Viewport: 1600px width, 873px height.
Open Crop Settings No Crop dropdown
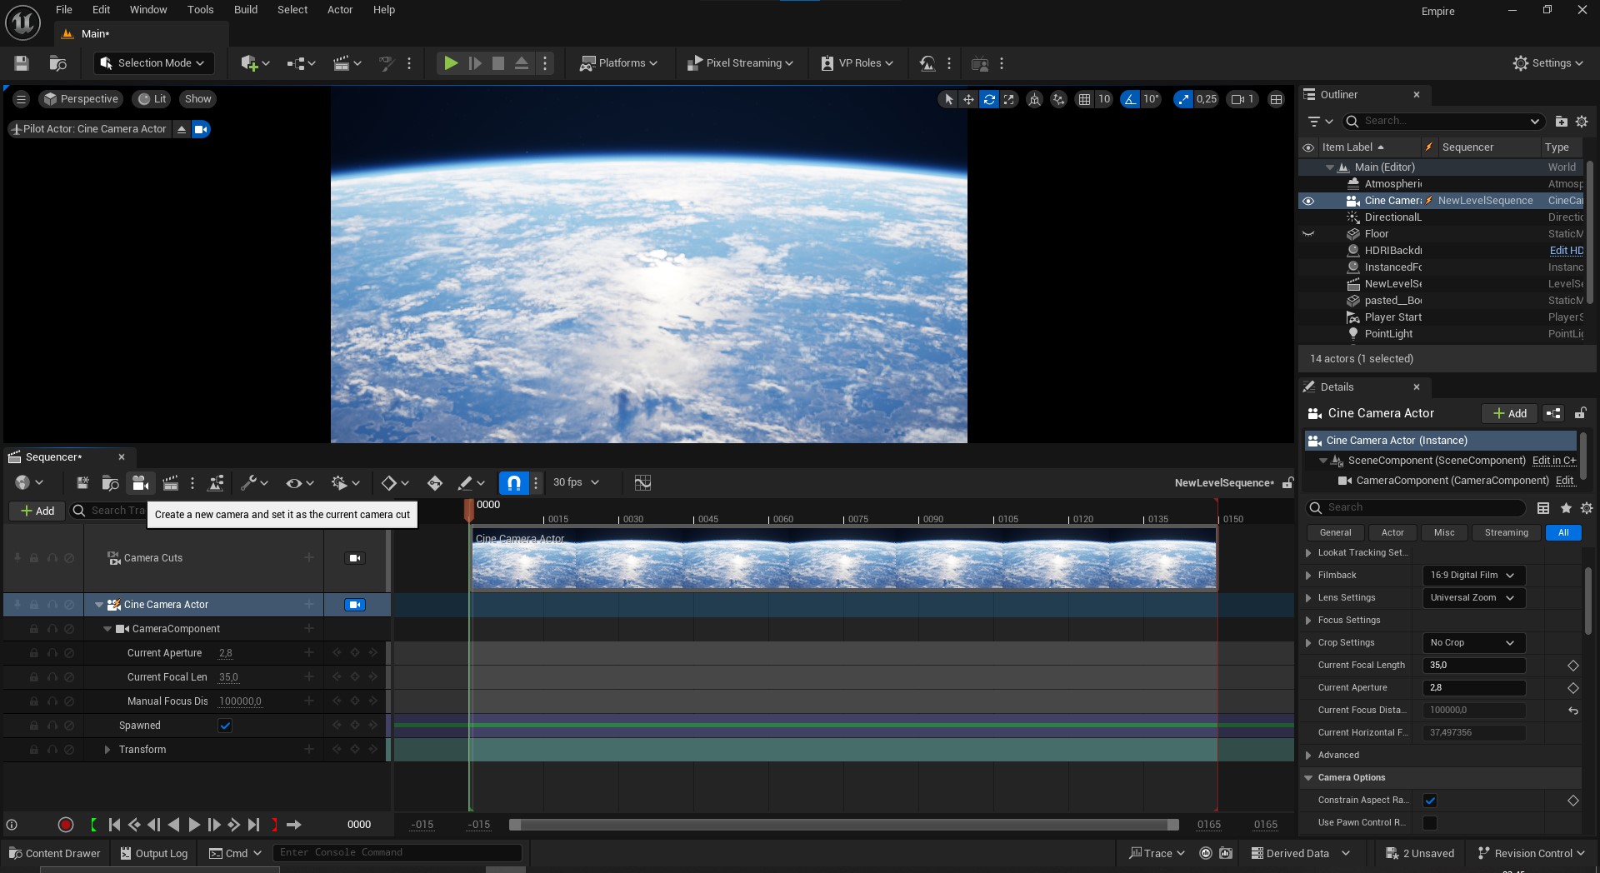(x=1472, y=643)
